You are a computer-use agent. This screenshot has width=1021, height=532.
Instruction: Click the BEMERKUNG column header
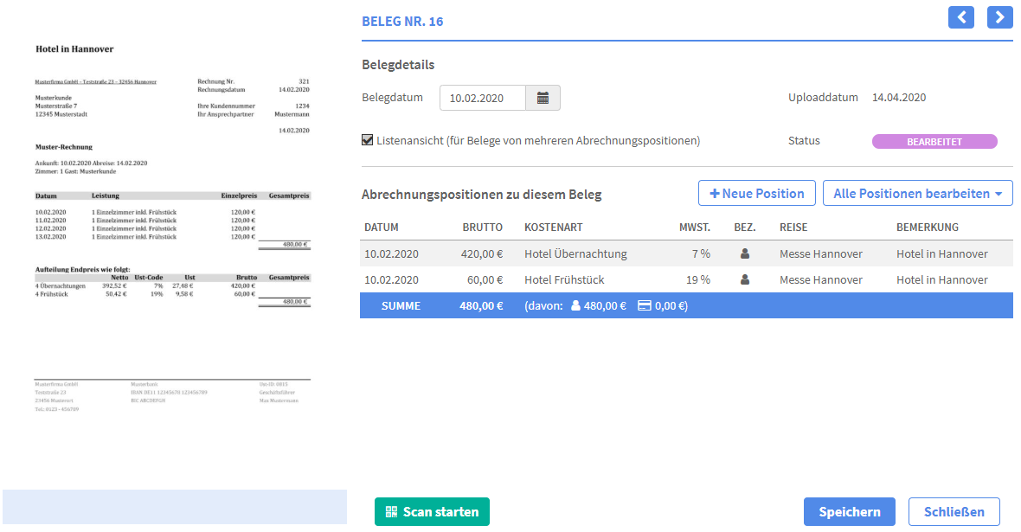click(x=928, y=228)
